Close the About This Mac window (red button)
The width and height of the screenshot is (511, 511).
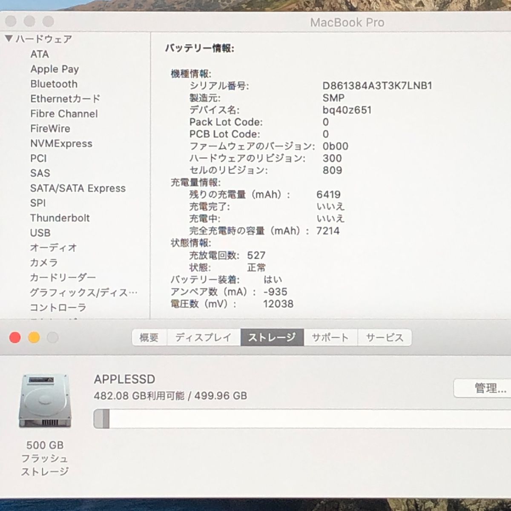pos(15,338)
